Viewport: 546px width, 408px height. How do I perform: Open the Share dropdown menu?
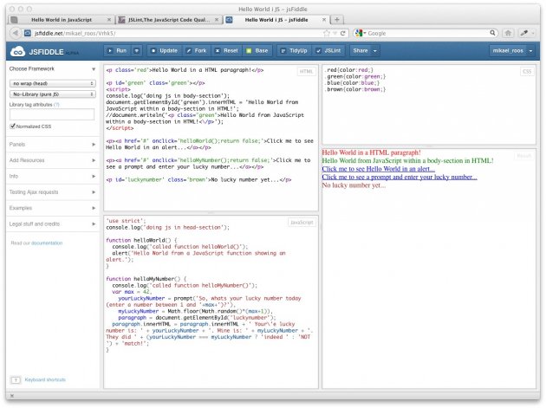click(x=365, y=51)
